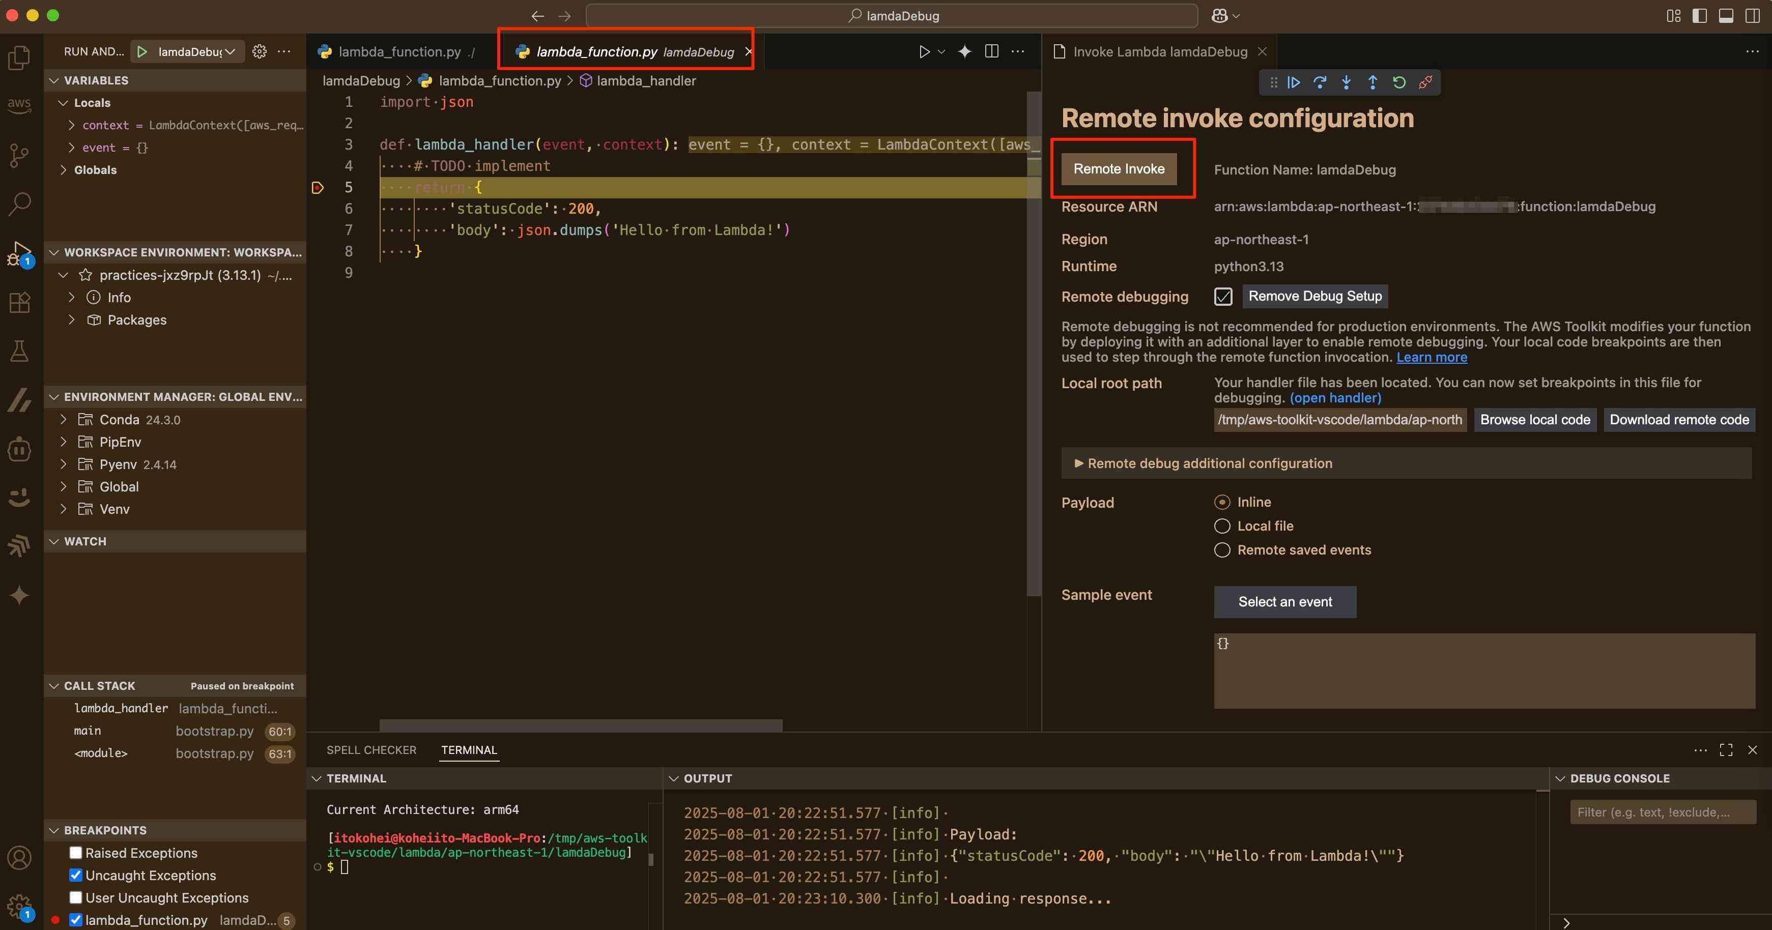Open the Learn more link
This screenshot has height=930, width=1772.
pos(1431,358)
